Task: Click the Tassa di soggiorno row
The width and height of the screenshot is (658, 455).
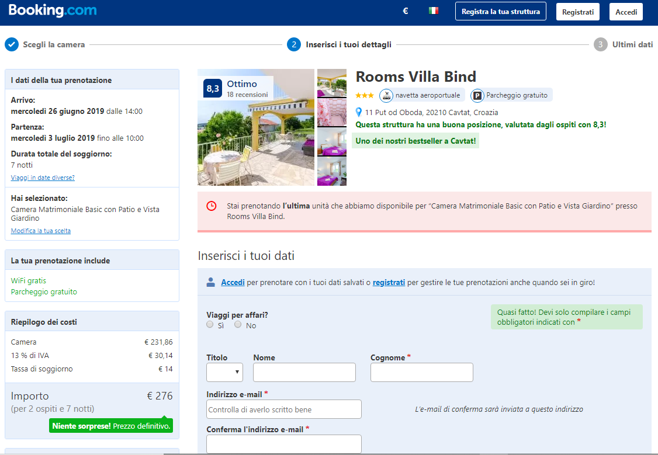Action: (x=92, y=369)
